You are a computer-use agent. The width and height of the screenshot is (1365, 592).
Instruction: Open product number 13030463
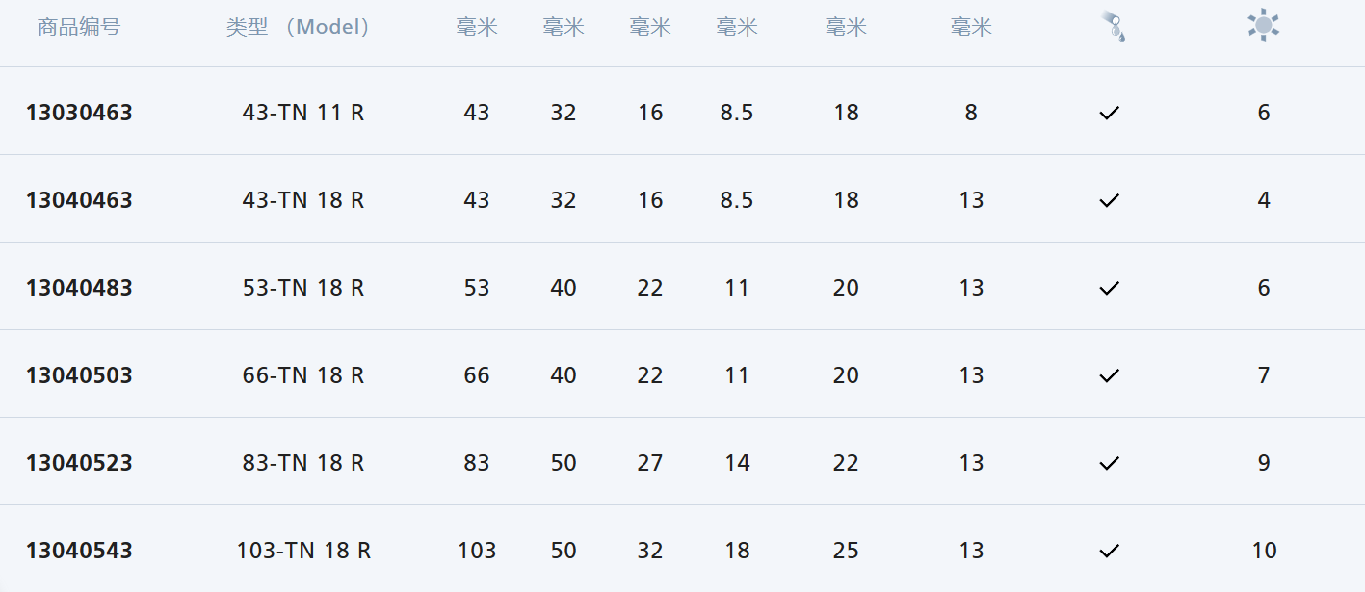[x=79, y=114]
